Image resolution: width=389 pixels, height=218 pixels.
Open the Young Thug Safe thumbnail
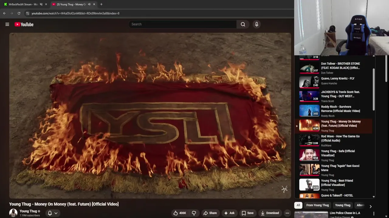tap(309, 156)
